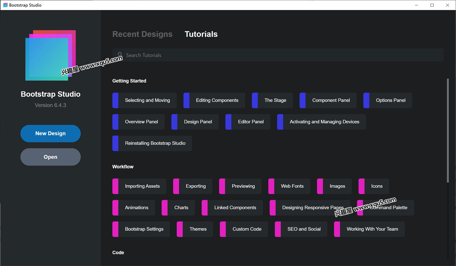The image size is (456, 266).
Task: Open The Stage tutorial
Action: tap(272, 100)
